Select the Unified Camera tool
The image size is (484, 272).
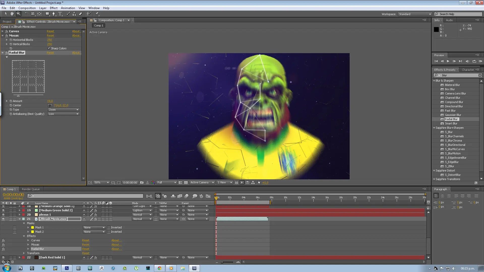click(x=33, y=14)
